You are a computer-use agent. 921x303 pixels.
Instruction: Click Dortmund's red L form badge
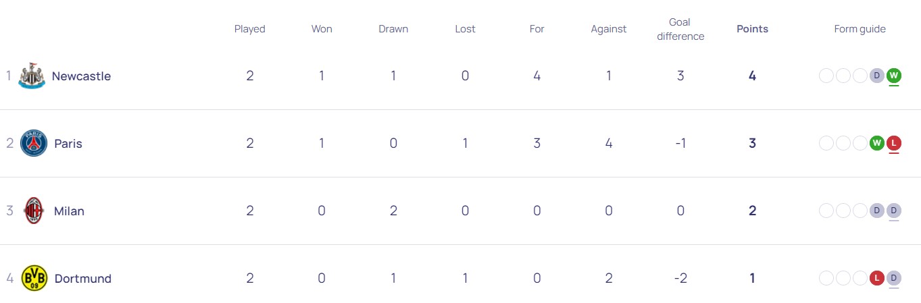(877, 278)
